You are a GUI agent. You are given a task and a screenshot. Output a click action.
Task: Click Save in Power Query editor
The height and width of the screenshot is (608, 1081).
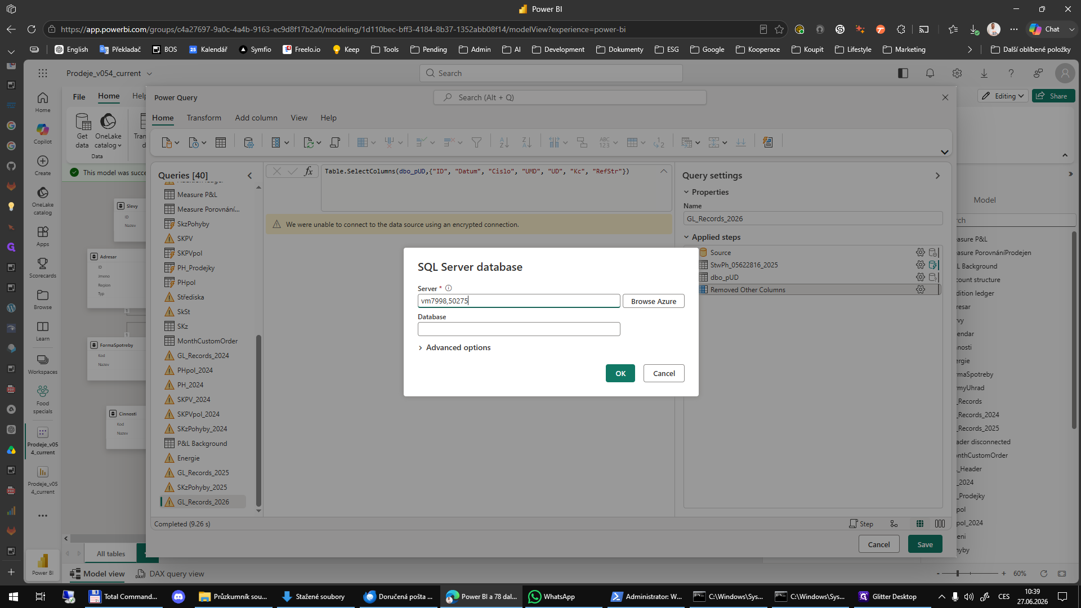[925, 544]
